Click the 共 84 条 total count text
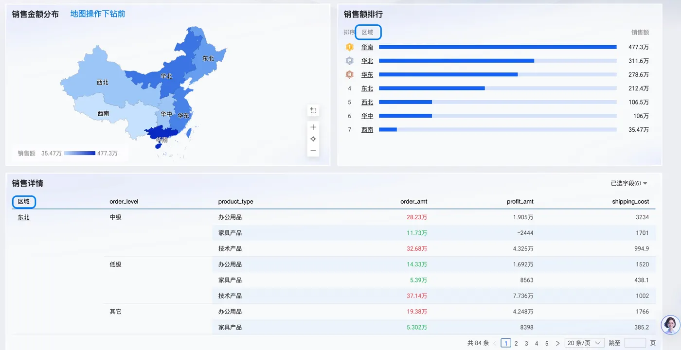681x350 pixels. pyautogui.click(x=478, y=343)
